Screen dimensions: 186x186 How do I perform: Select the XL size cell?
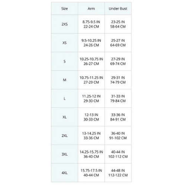[x=64, y=117]
